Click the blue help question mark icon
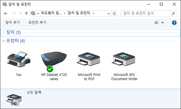 point(174,23)
